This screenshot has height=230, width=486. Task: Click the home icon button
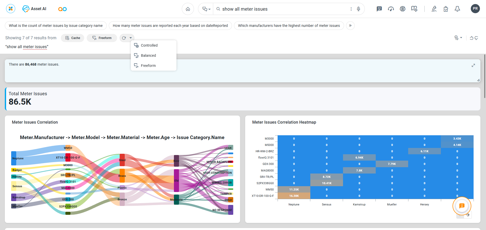tap(188, 9)
